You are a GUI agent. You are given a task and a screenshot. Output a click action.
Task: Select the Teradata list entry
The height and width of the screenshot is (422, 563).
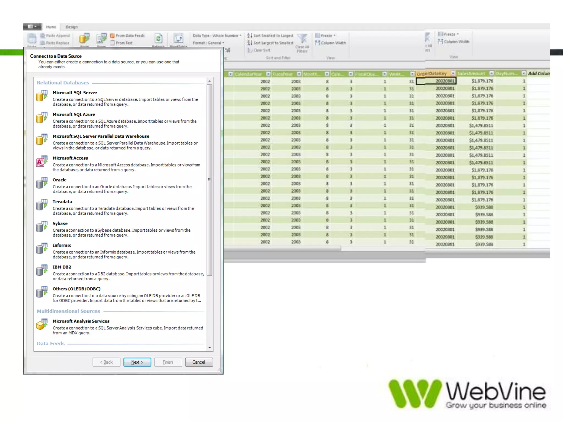[x=62, y=202]
